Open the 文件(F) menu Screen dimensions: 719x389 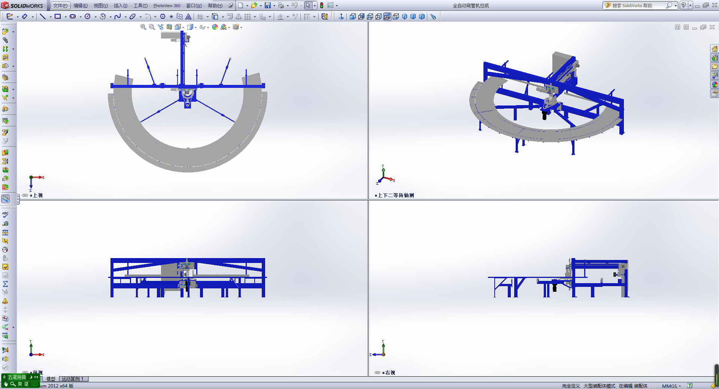click(x=60, y=6)
